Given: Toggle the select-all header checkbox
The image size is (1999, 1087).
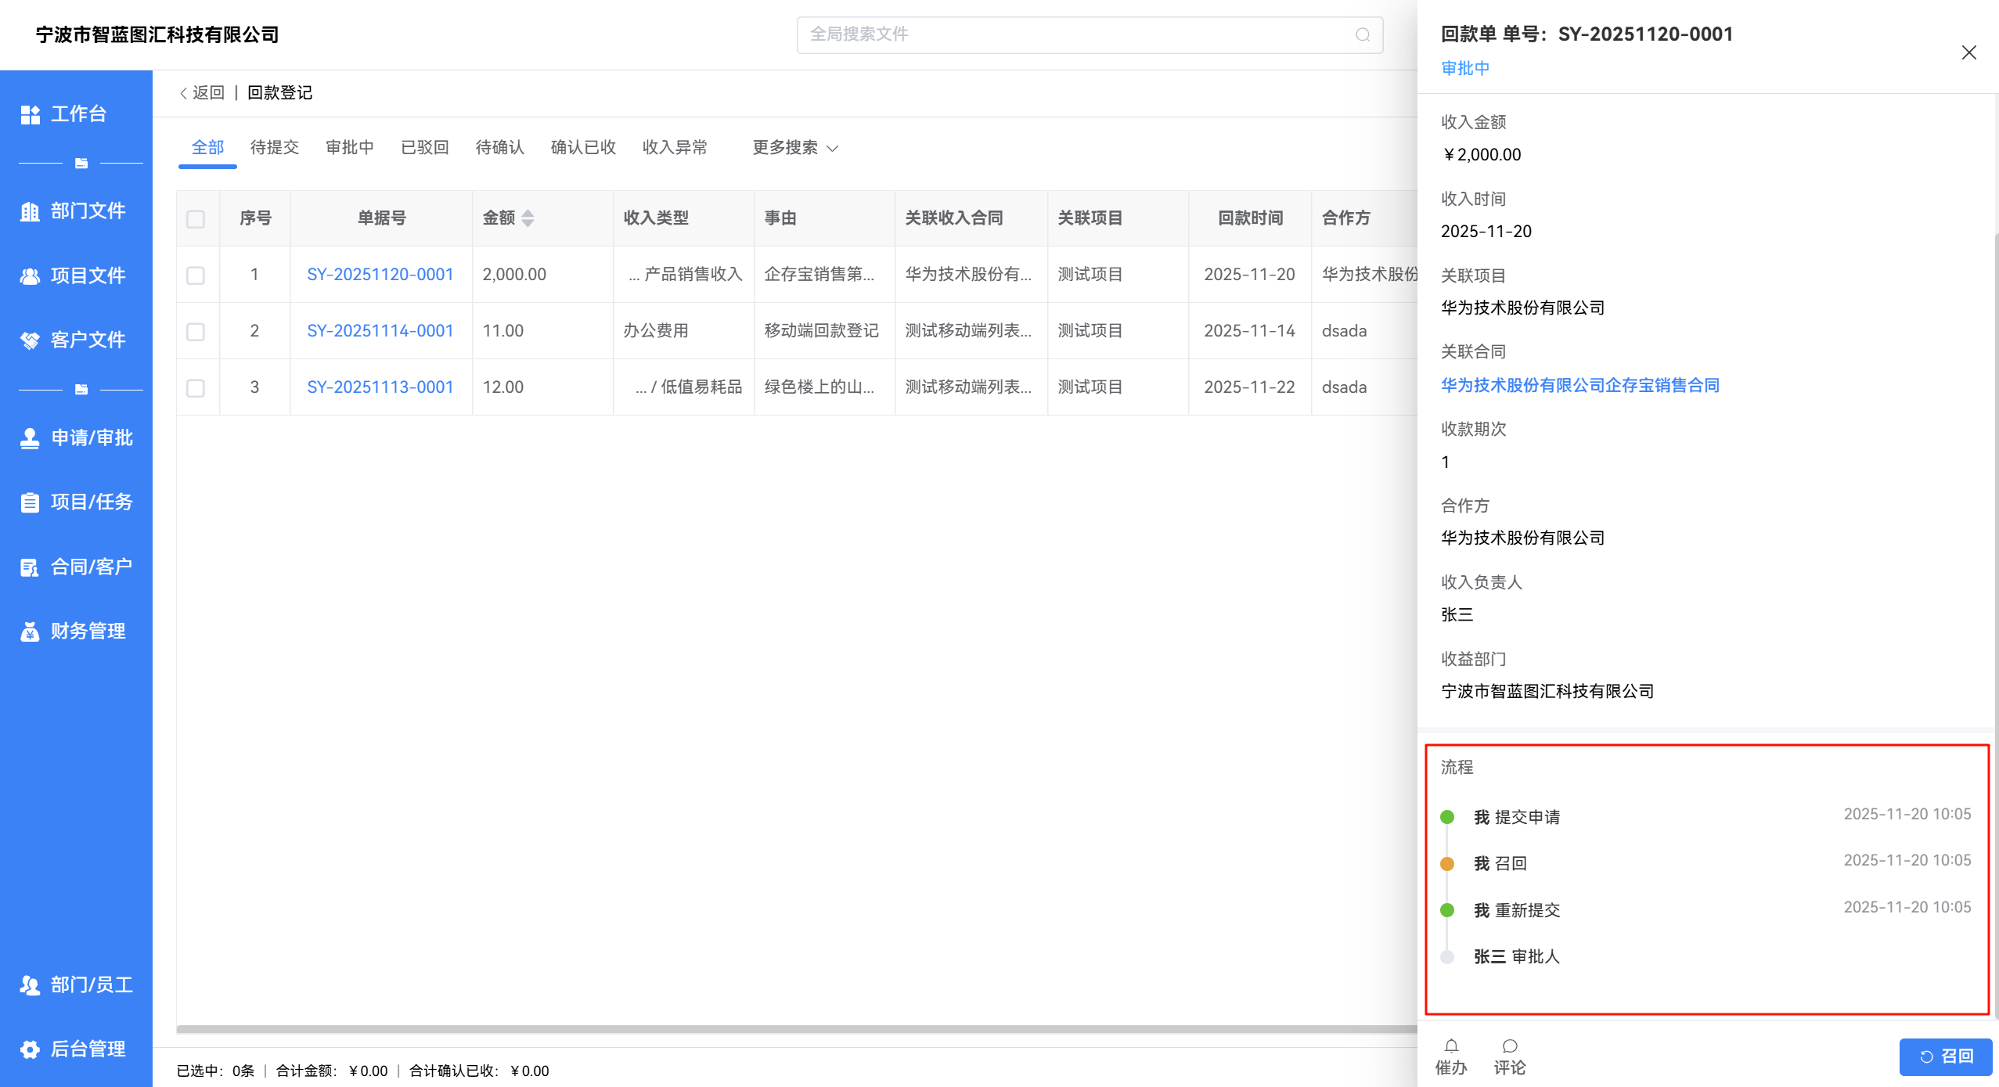Looking at the screenshot, I should [196, 219].
